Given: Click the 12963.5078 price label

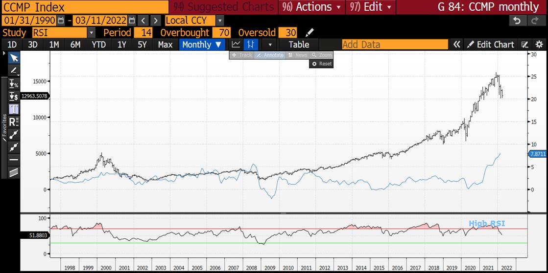Looking at the screenshot, I should pyautogui.click(x=35, y=96).
